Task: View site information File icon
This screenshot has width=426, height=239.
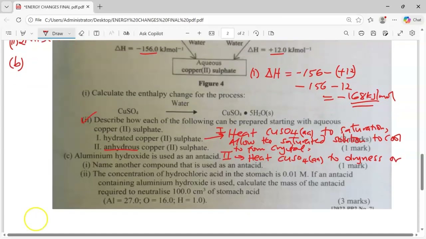Action: point(35,20)
